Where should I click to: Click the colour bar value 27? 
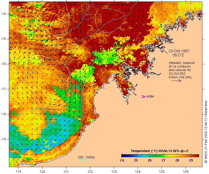(163, 160)
